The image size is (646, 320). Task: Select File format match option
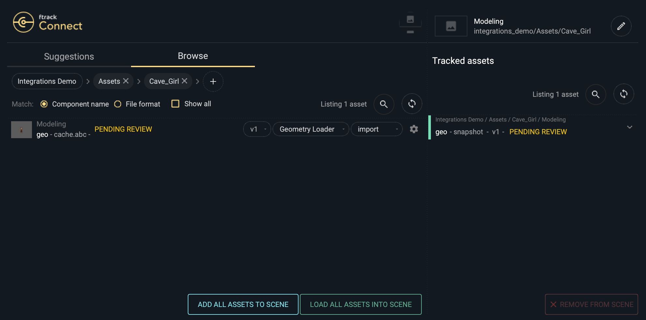tap(118, 104)
